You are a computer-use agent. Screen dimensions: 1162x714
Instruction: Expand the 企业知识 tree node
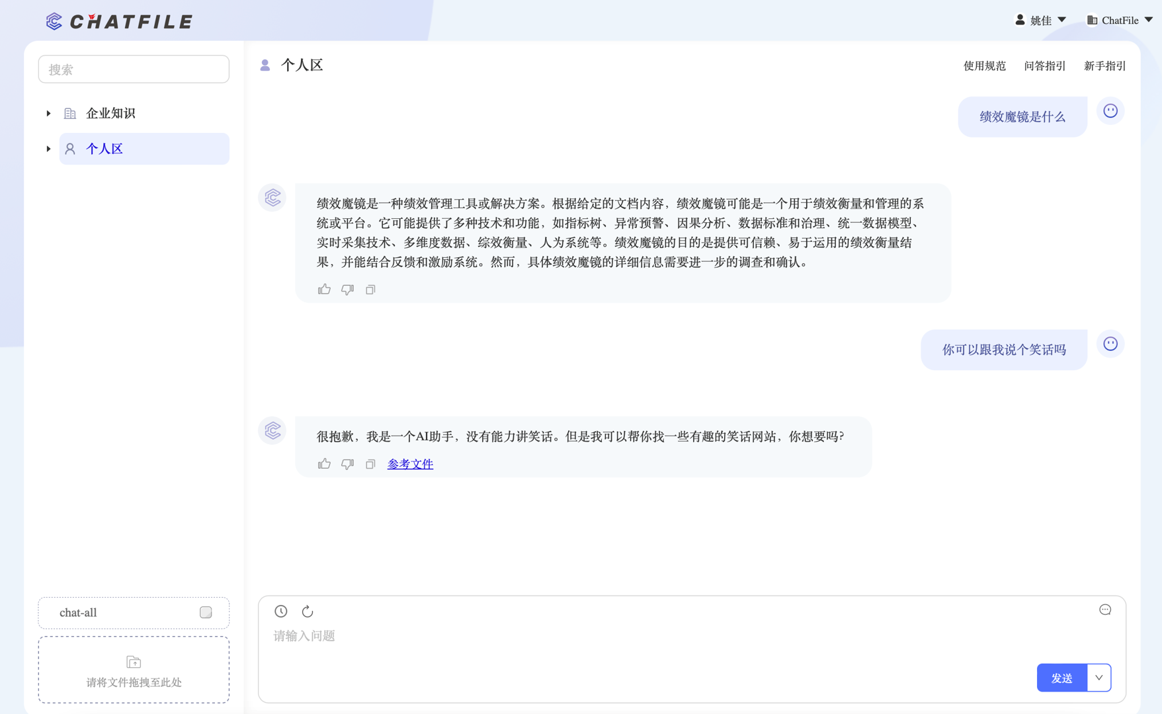point(48,114)
